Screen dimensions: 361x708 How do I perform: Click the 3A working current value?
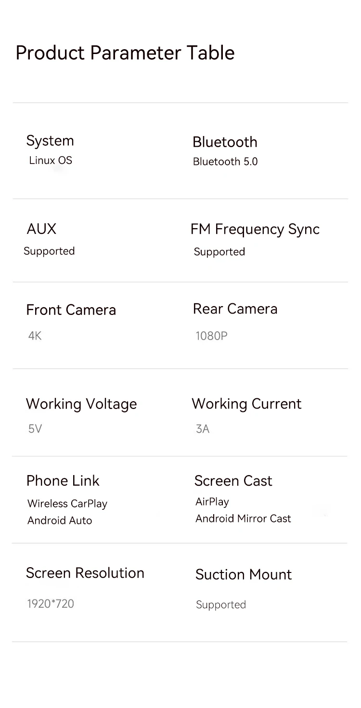coord(203,429)
